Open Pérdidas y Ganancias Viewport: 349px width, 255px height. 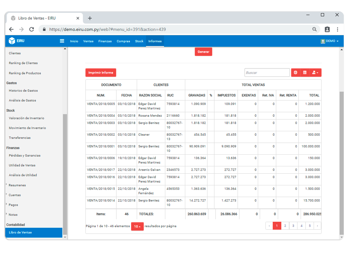24,156
